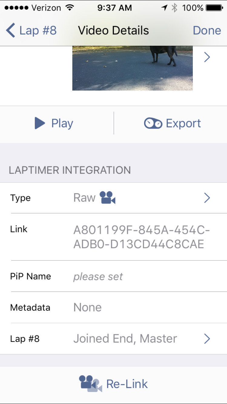
Task: Tap the Wi-Fi icon in status bar
Action: pos(70,8)
